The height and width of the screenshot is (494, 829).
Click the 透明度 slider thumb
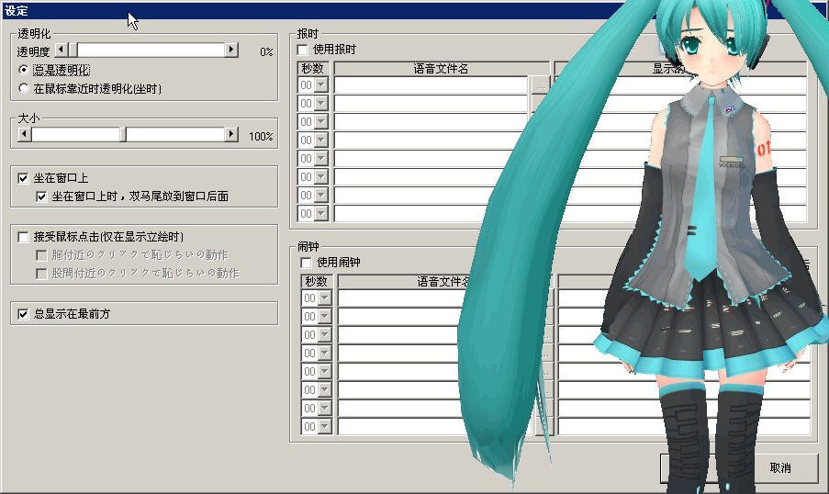coord(73,50)
